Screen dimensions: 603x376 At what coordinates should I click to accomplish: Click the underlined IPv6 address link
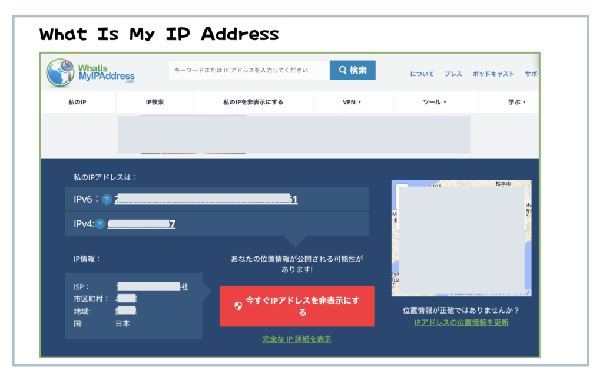(206, 200)
